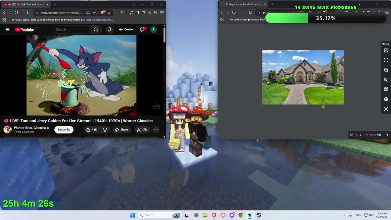Enter fullscreen in the puzzle sidebar
The height and width of the screenshot is (220, 391).
(x=386, y=60)
